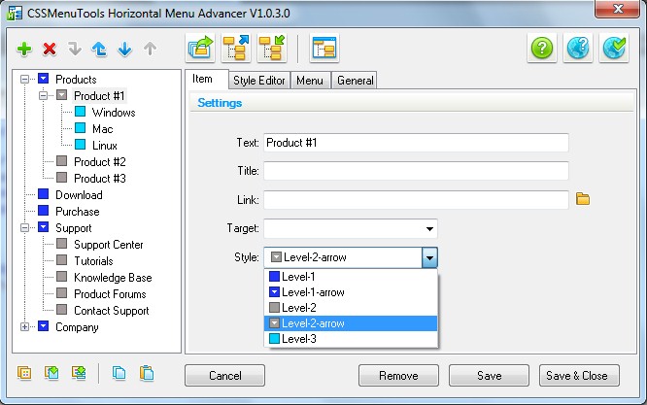647x405 pixels.
Task: Choose Level-2 from Style list
Action: point(351,308)
